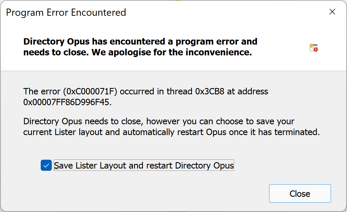347x212 pixels.
Task: Click the 'We apologise for the inconvenience' text
Action: point(172,52)
